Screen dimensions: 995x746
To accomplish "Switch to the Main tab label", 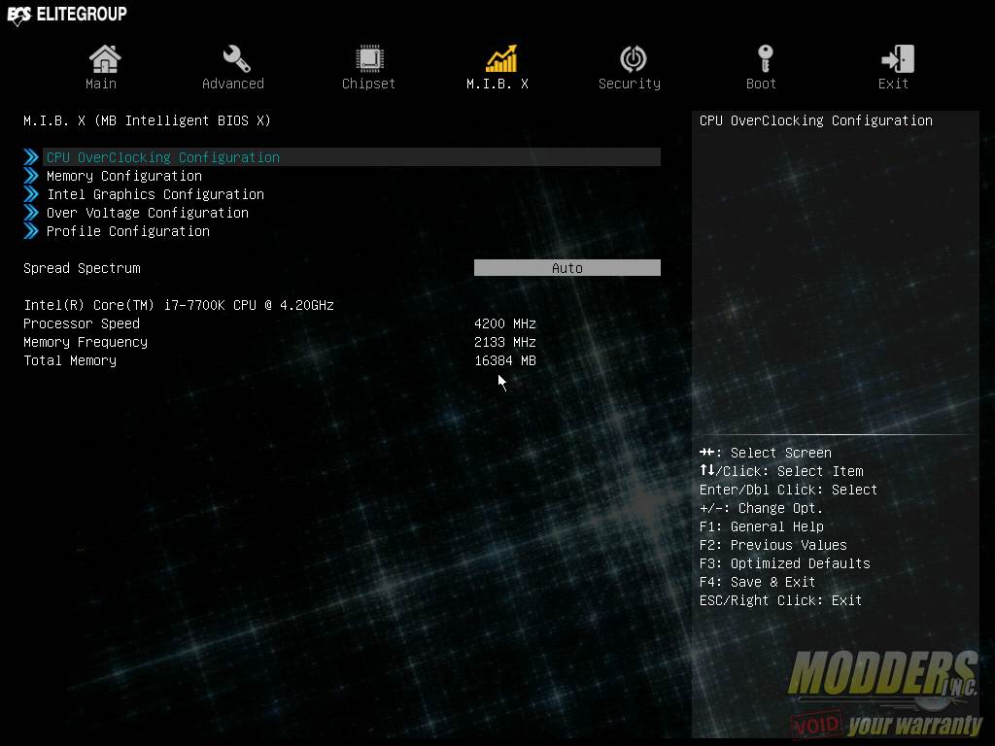I will [x=101, y=84].
